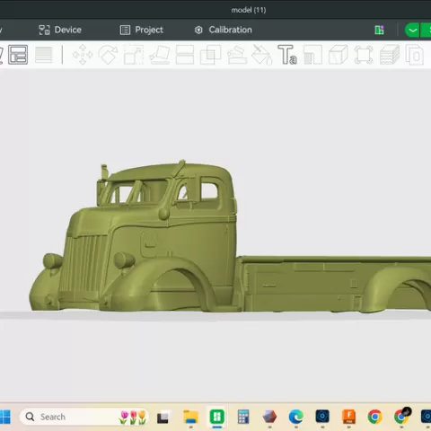
Task: Open File Explorer from taskbar
Action: tap(190, 417)
